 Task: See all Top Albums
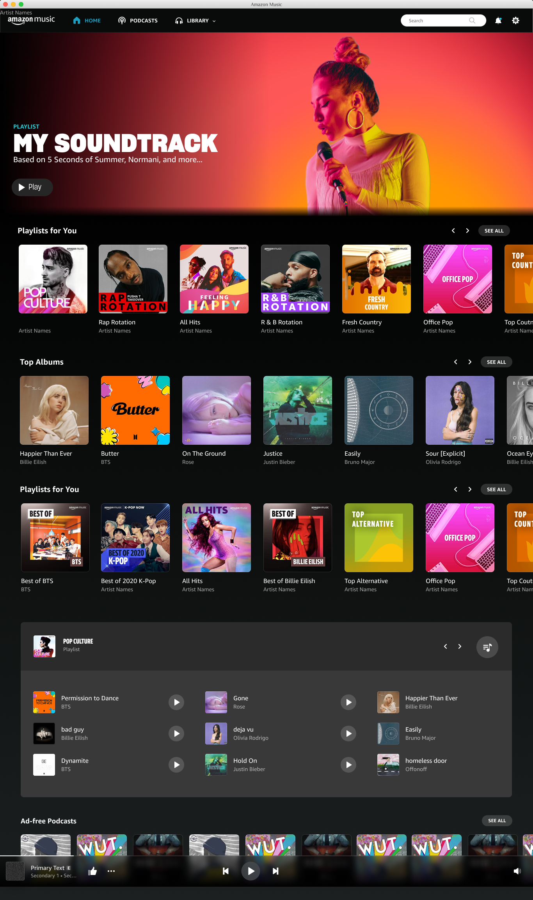coord(496,362)
